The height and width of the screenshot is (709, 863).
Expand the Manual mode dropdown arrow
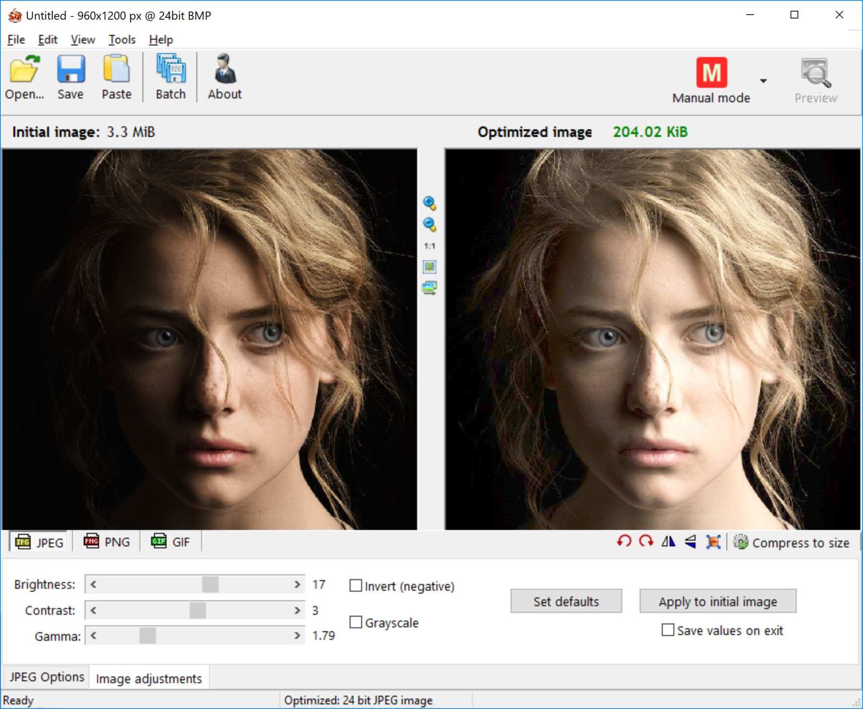point(763,81)
